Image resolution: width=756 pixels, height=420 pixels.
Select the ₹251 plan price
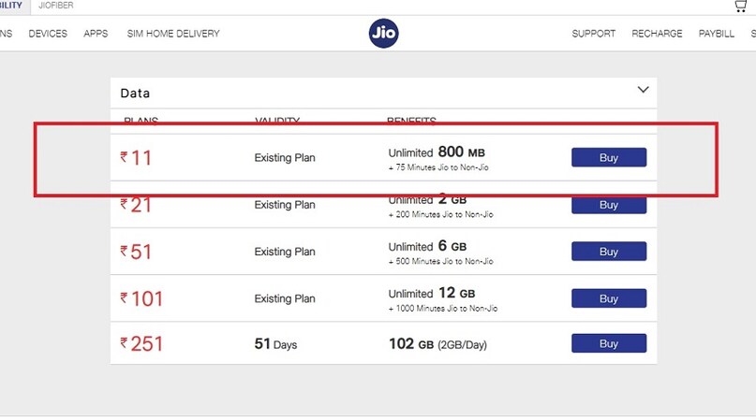point(141,343)
